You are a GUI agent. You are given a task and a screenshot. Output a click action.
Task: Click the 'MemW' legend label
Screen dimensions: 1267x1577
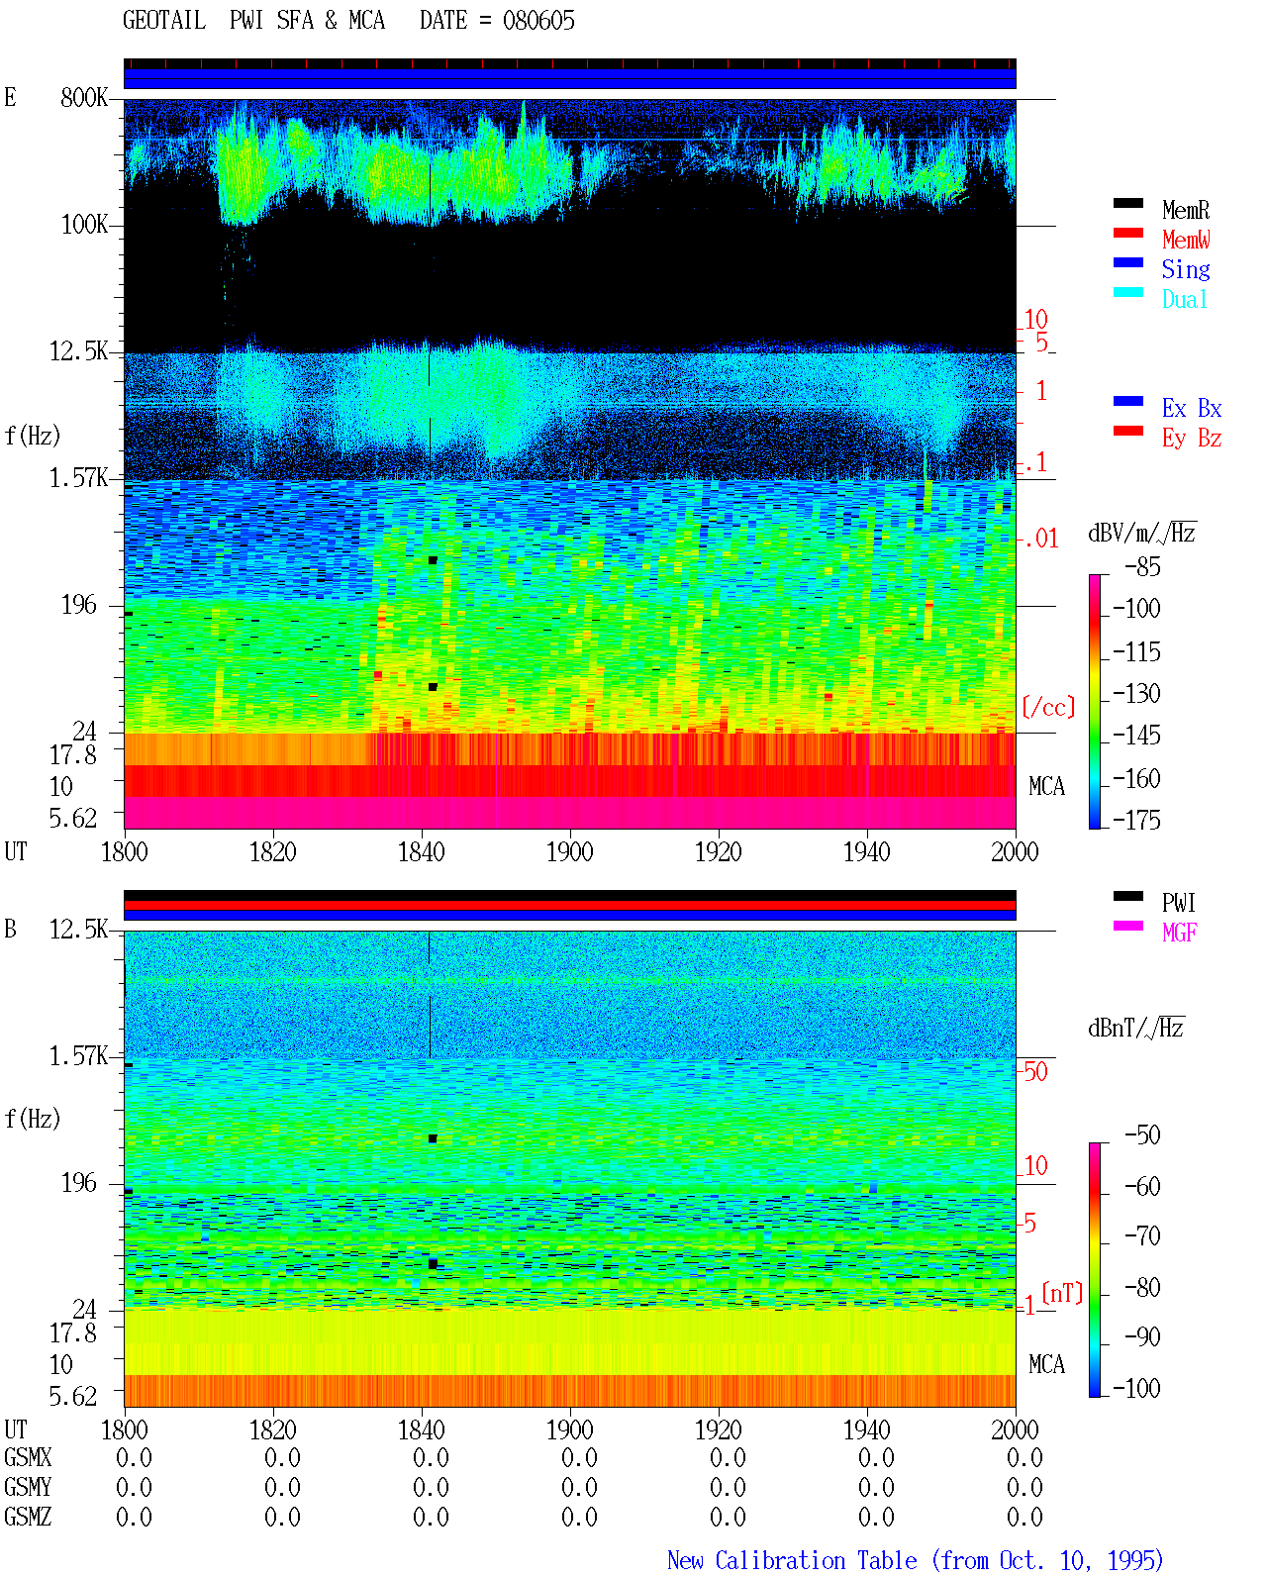[1186, 240]
